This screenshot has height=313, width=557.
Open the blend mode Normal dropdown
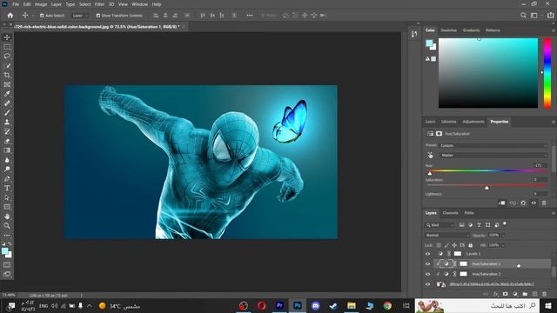tap(447, 236)
